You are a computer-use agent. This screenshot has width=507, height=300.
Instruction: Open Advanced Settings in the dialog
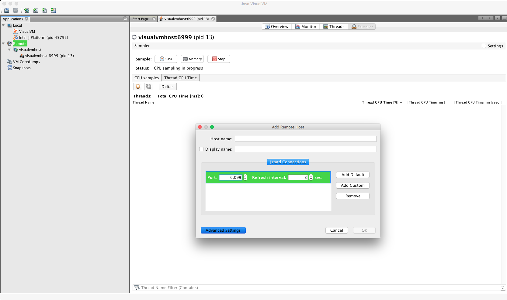click(x=223, y=230)
